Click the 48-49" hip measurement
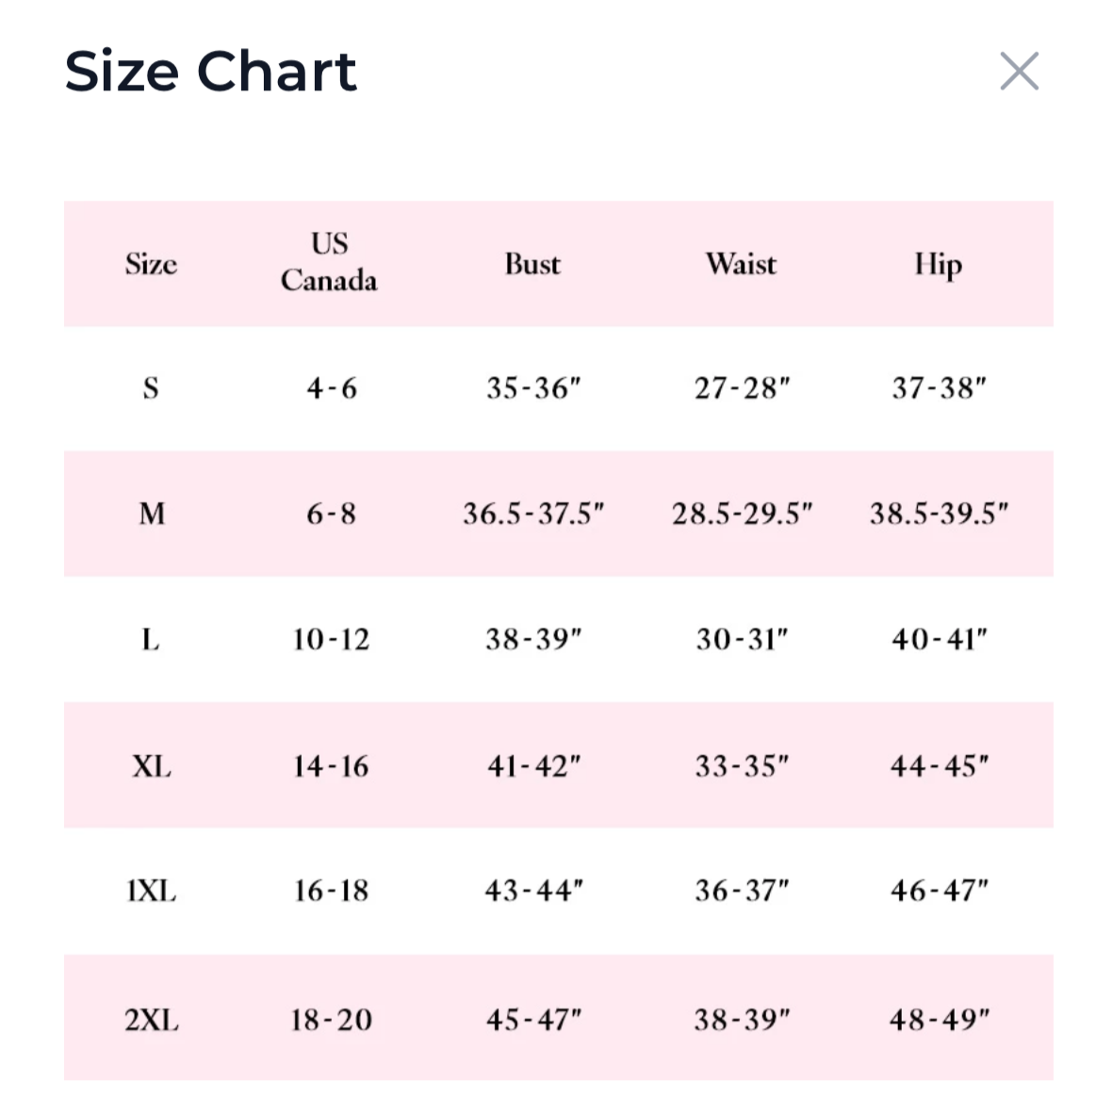 tap(939, 1019)
